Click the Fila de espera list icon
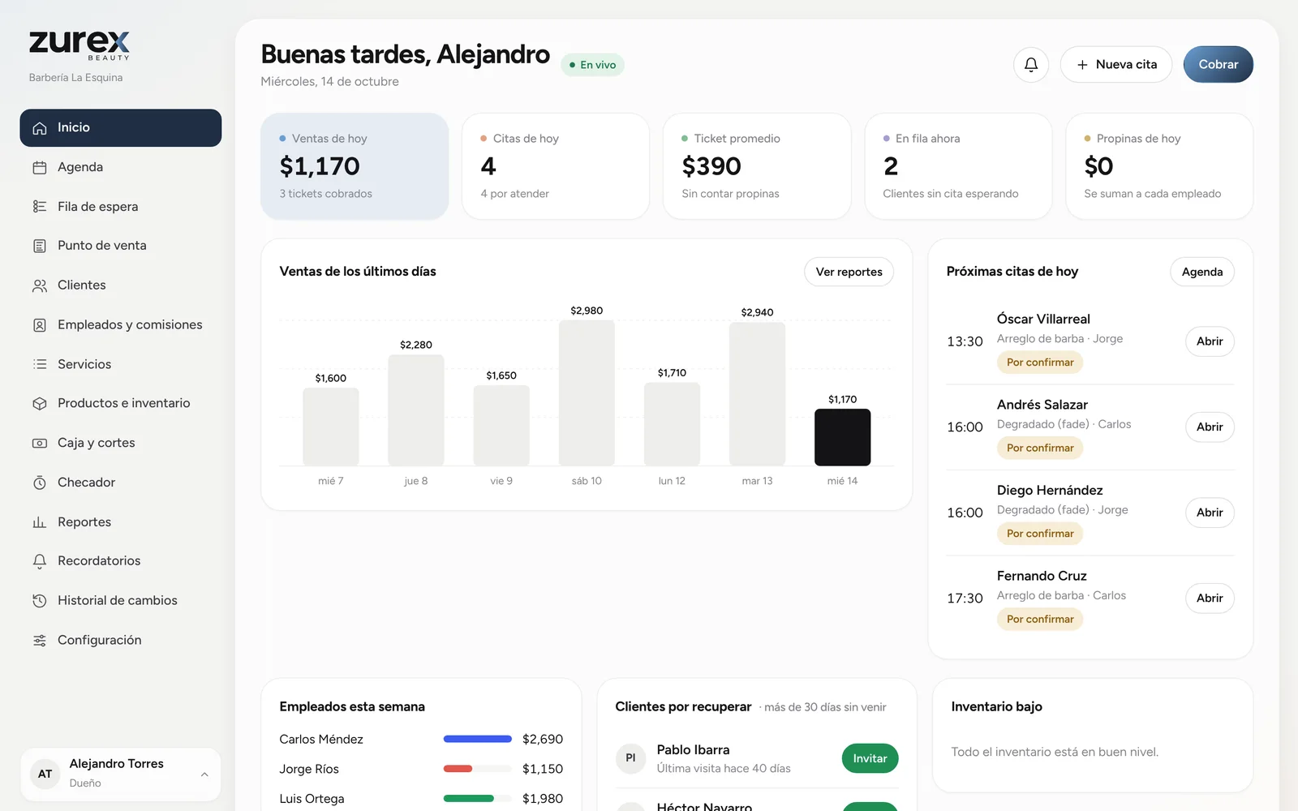 coord(40,207)
